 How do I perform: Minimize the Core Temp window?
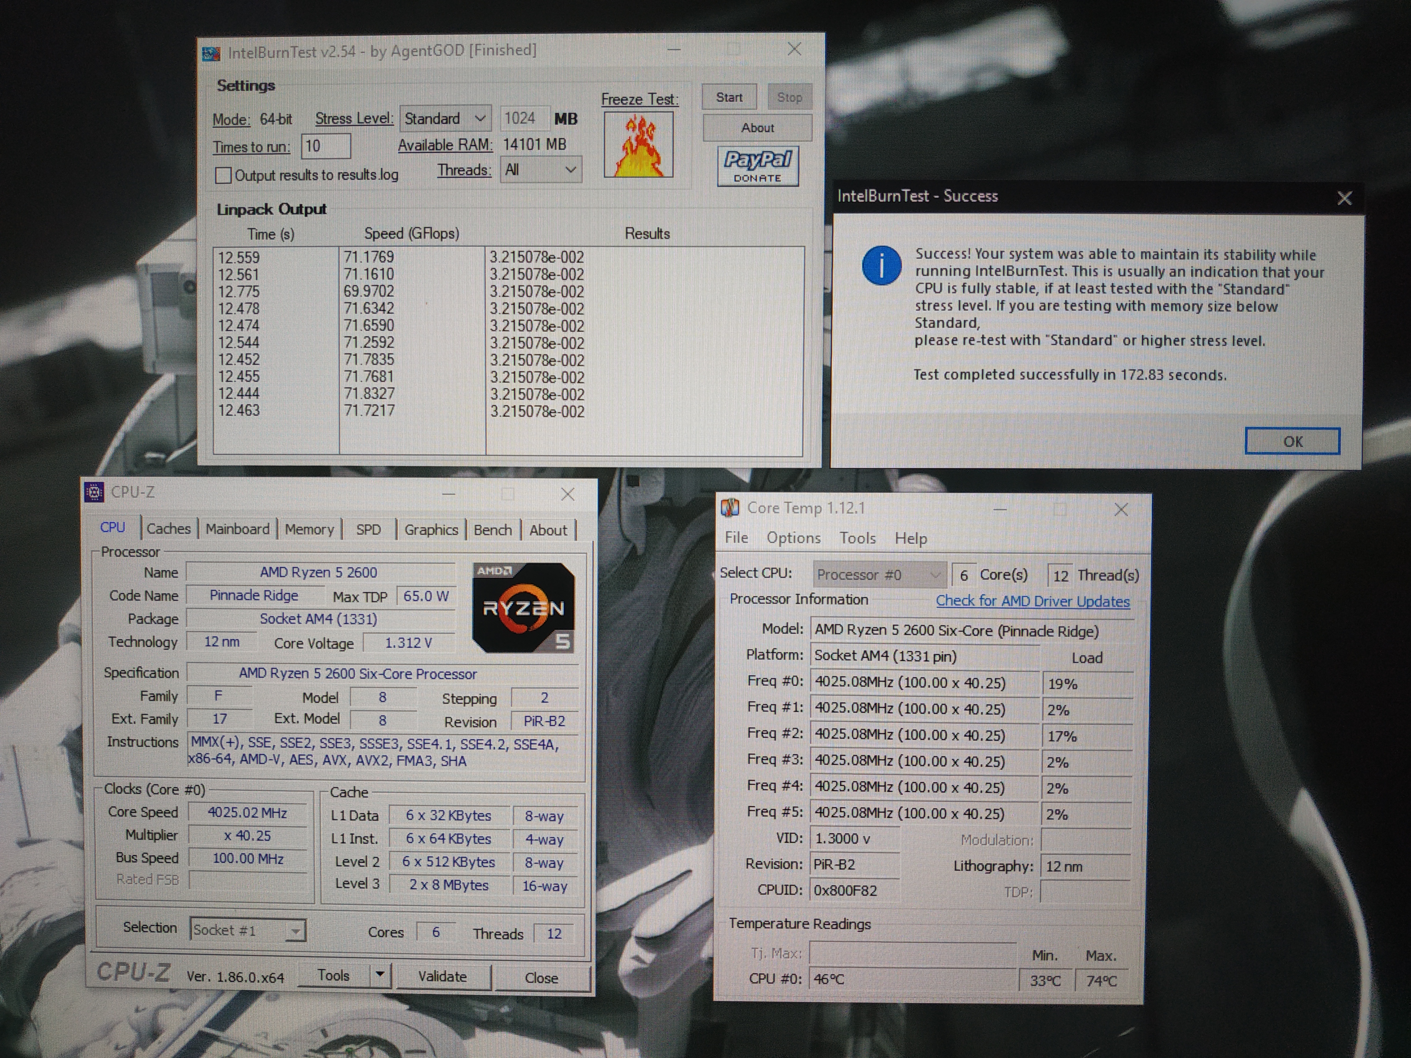[1000, 510]
